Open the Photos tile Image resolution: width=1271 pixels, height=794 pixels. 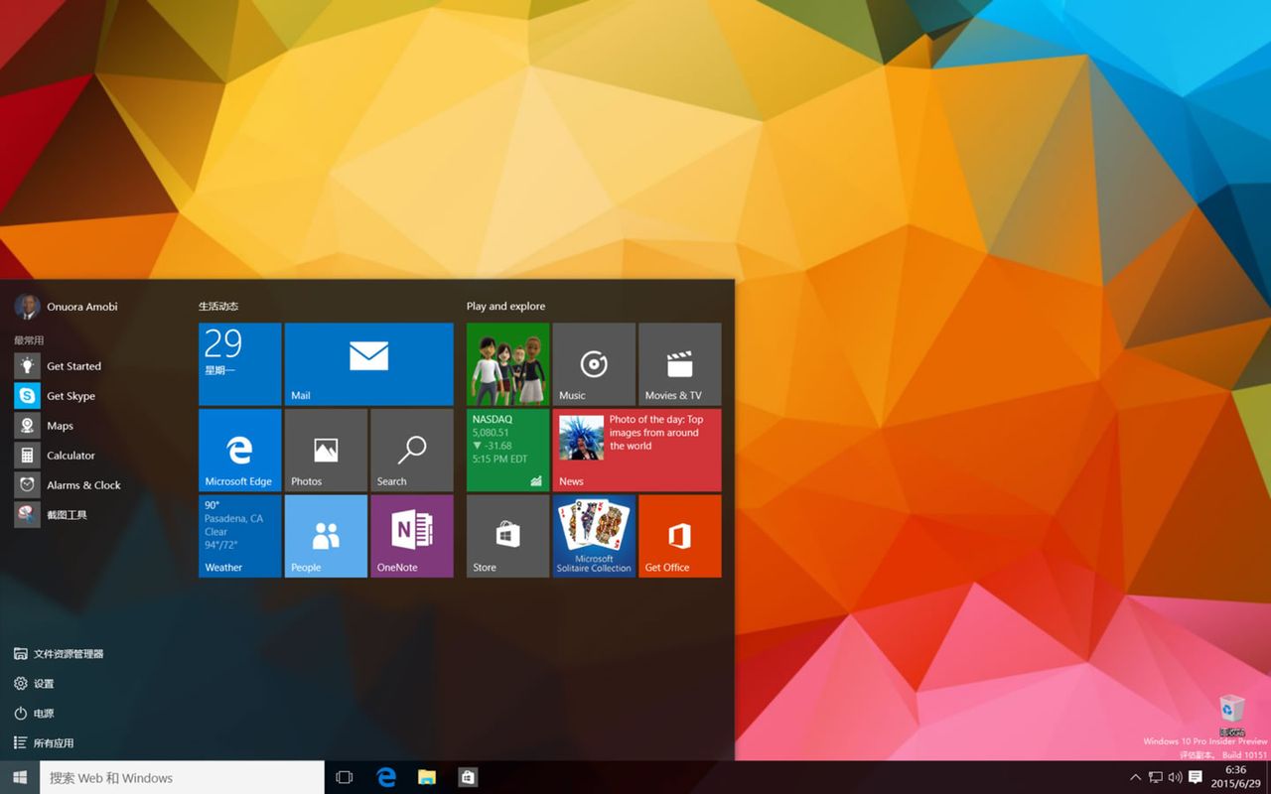pos(326,450)
